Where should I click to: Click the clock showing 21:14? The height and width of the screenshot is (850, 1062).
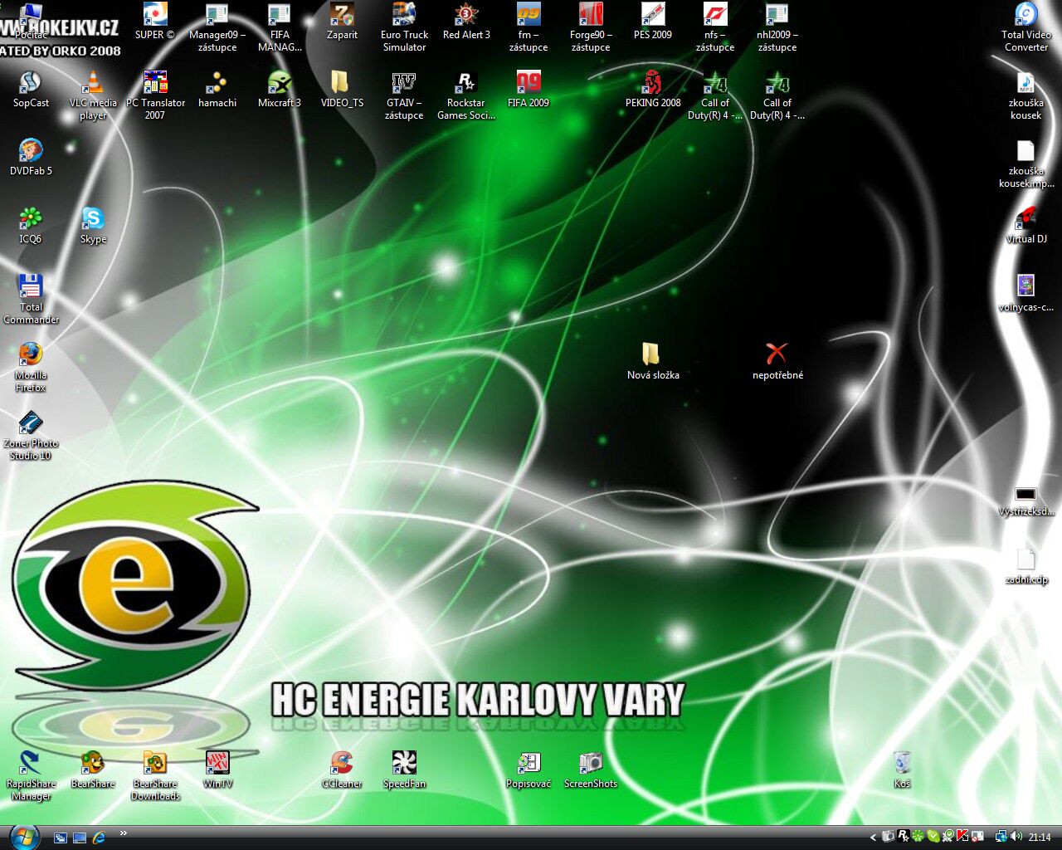tap(1040, 838)
